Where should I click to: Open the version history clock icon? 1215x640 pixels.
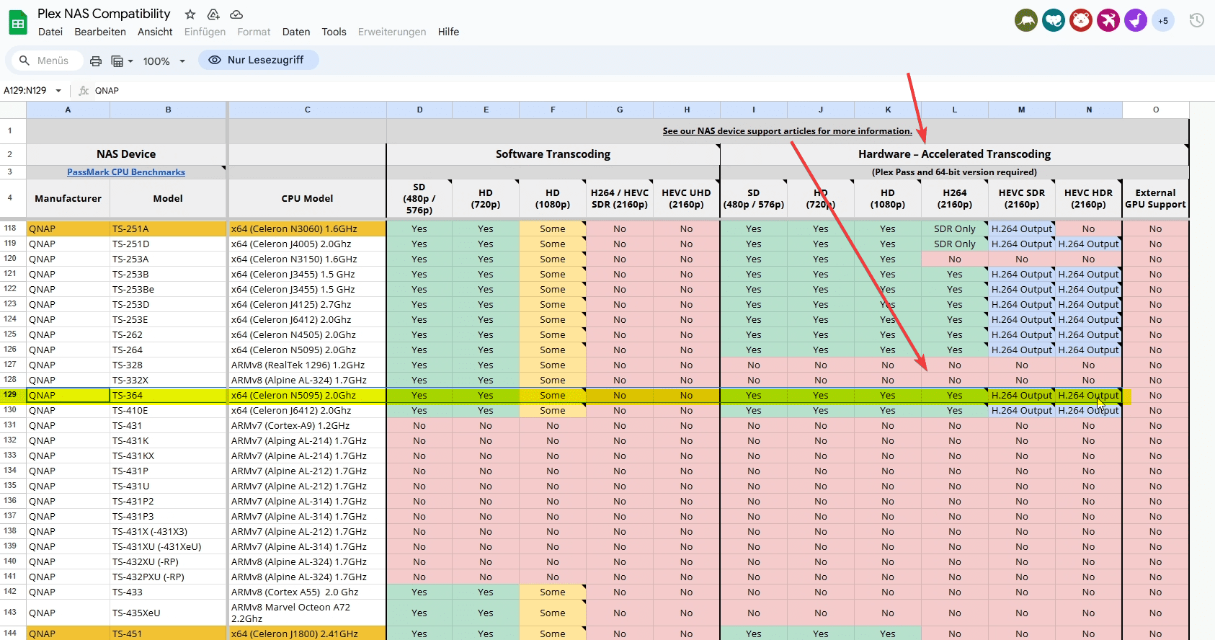1197,20
